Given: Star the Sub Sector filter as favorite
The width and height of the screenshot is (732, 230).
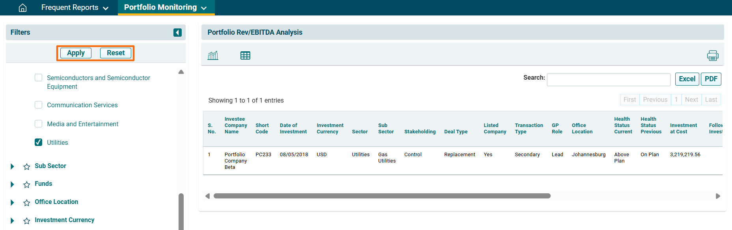Looking at the screenshot, I should point(27,166).
